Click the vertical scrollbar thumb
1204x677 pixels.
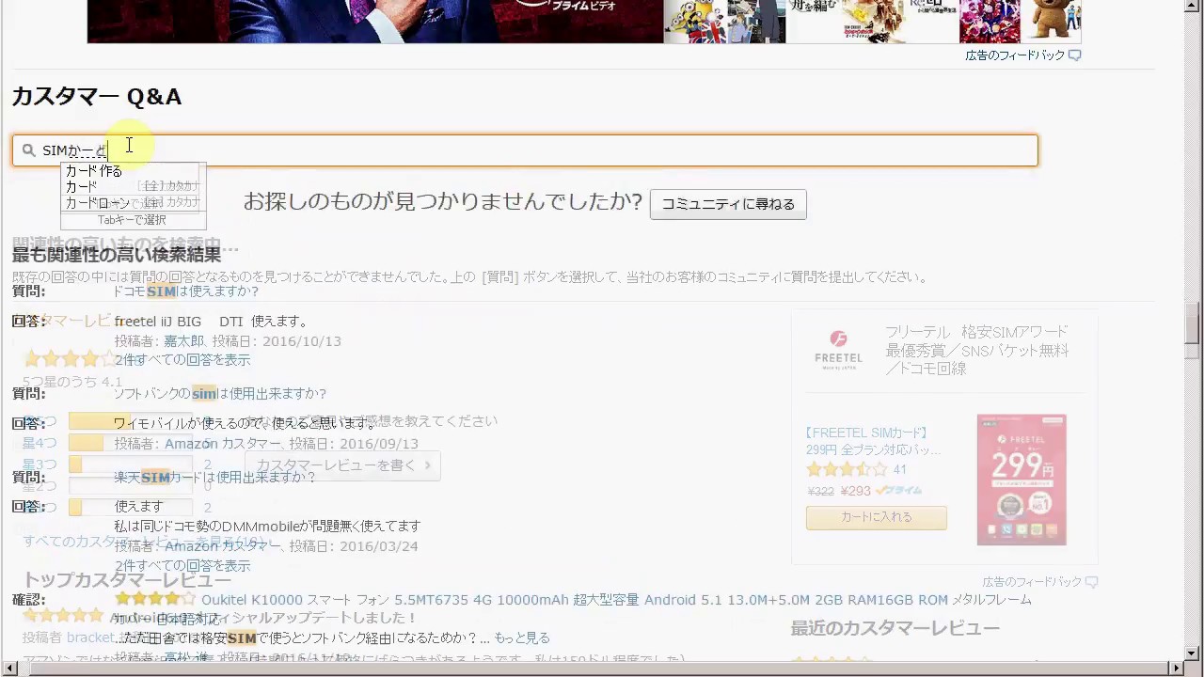click(x=1192, y=323)
